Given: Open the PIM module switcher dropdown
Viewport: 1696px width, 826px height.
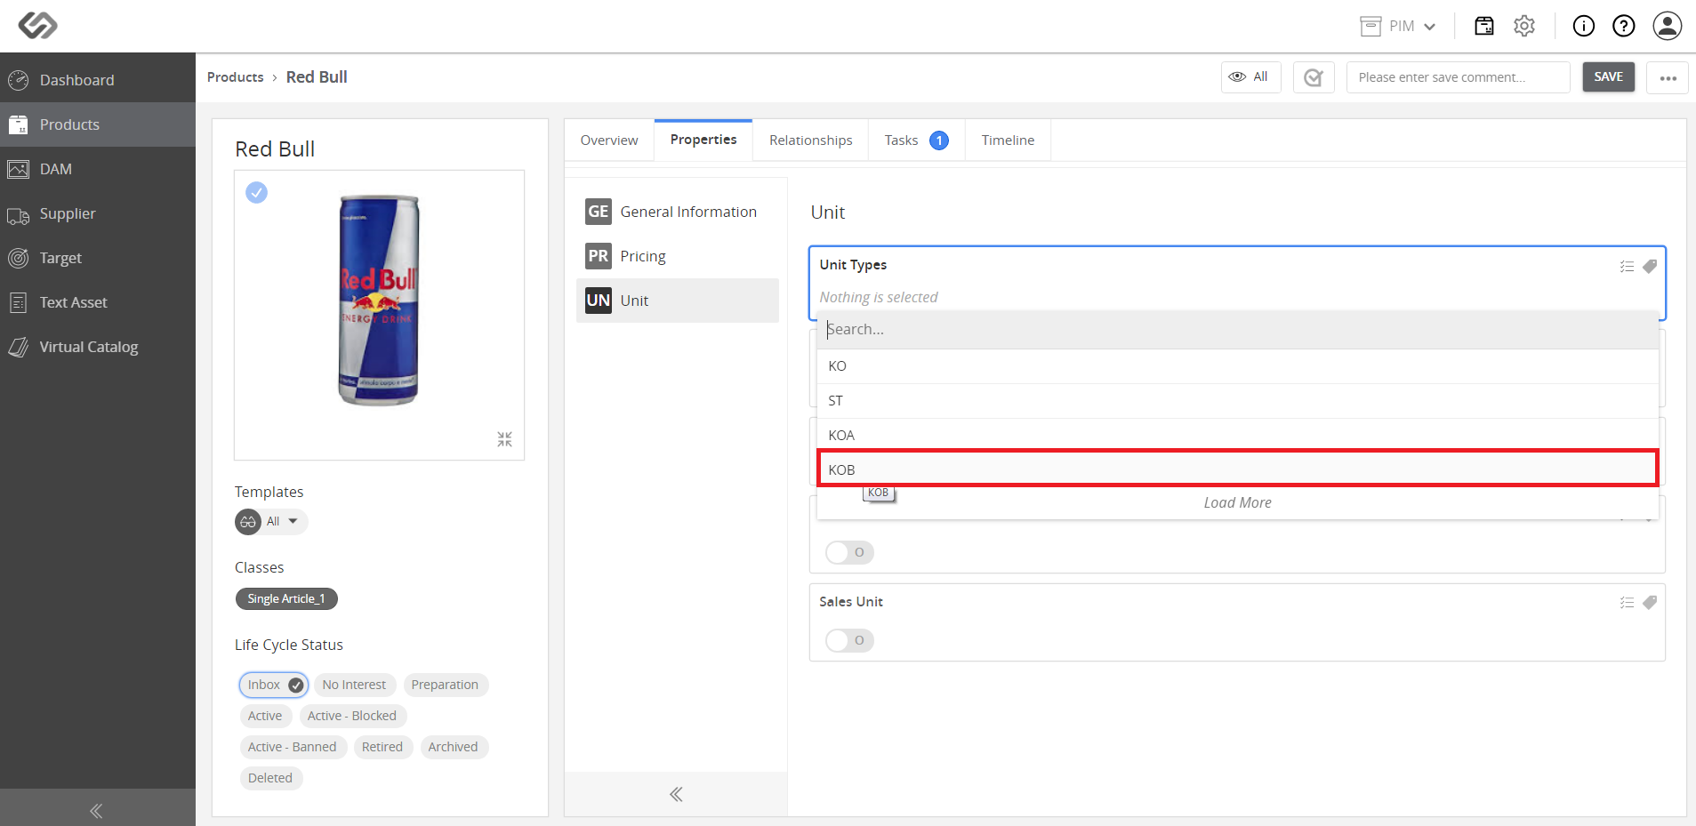Looking at the screenshot, I should pyautogui.click(x=1398, y=27).
